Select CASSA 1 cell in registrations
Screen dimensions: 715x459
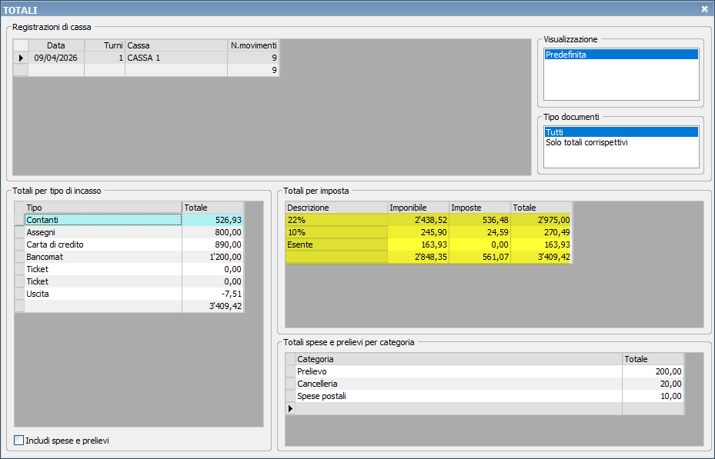click(x=175, y=58)
